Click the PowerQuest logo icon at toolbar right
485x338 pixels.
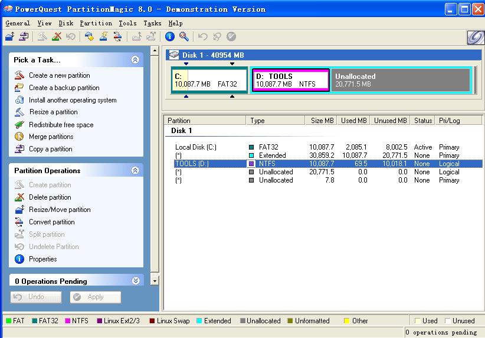476,38
